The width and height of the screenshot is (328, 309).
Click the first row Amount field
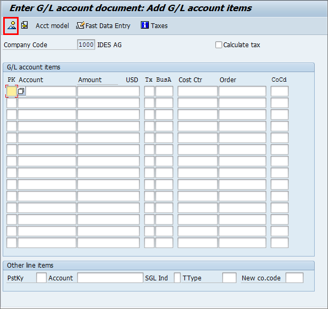coord(108,91)
